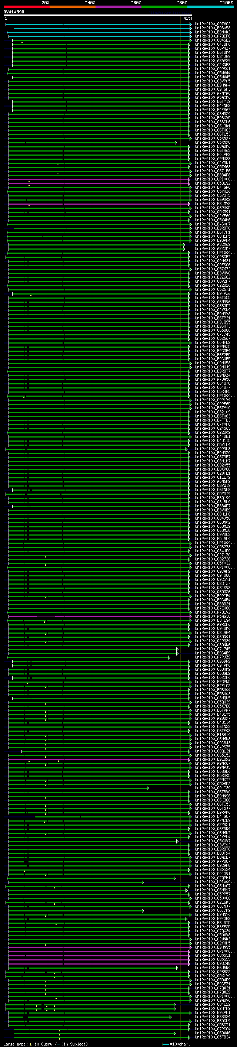Click the short green bar for UniRef100_Q0JI30
Image resolution: width=237 pixels, height=1047 pixels.
click(79, 788)
